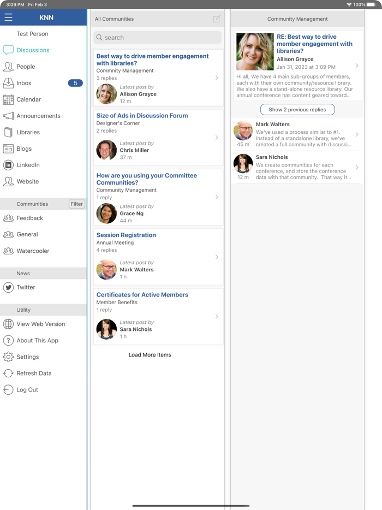The width and height of the screenshot is (382, 510).
Task: Click the battery status icon
Action: click(x=371, y=4)
